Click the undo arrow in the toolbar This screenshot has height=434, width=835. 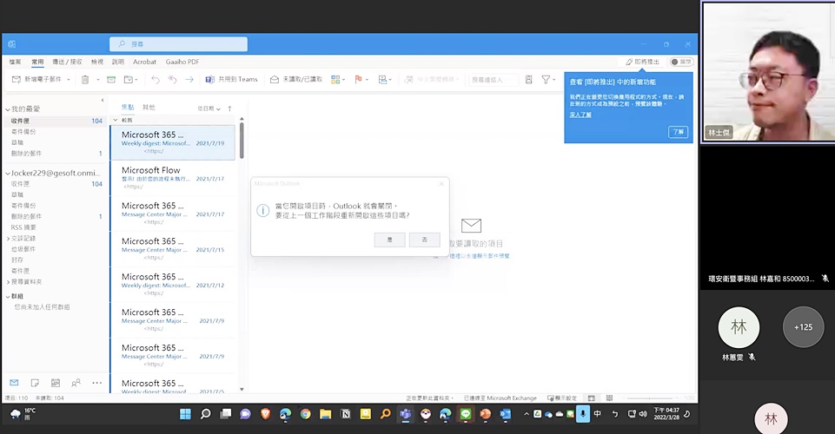(x=156, y=80)
